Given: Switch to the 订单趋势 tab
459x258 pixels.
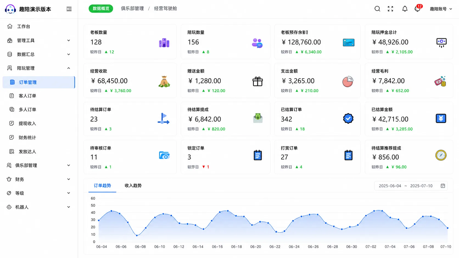Looking at the screenshot, I should click(x=102, y=186).
